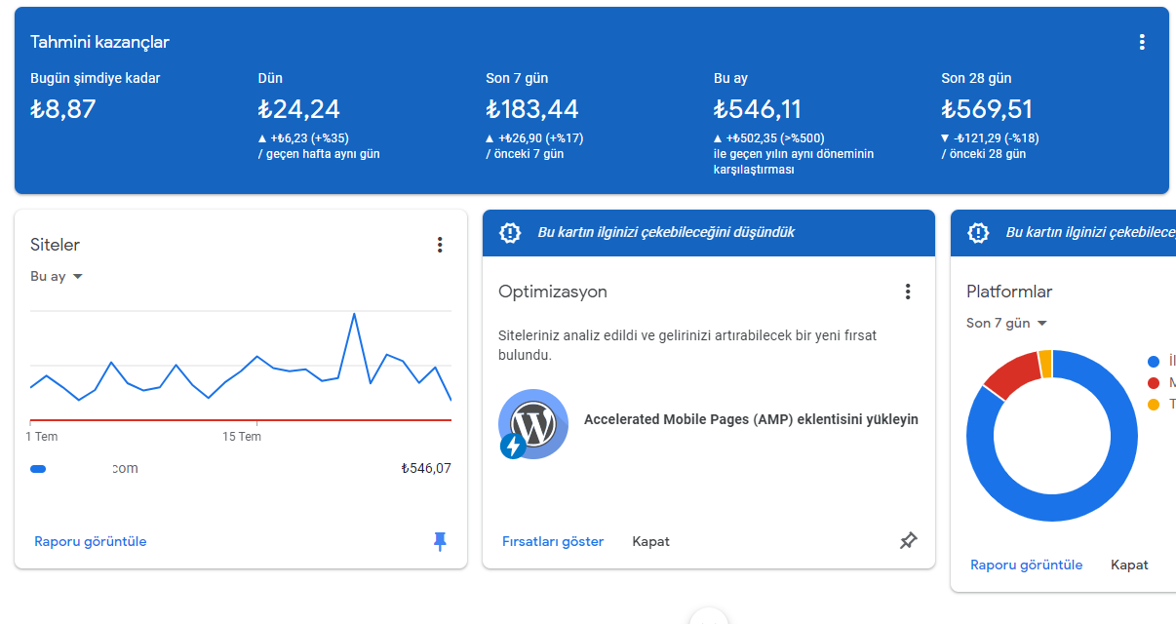The image size is (1176, 624).
Task: Unpin the Siteler card via blue pin icon
Action: 440,541
